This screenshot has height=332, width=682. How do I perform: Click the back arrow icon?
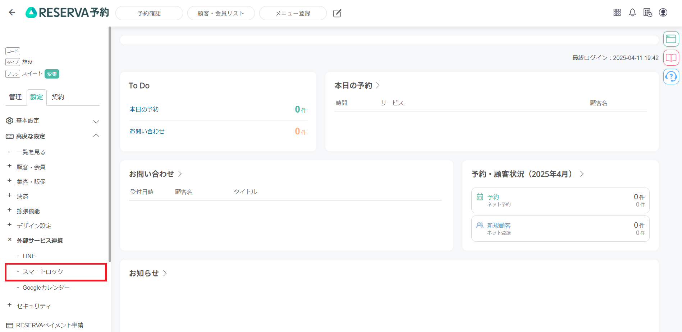pyautogui.click(x=12, y=13)
